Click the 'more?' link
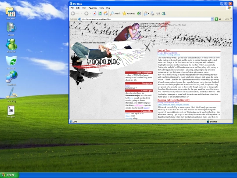 [x=147, y=108]
